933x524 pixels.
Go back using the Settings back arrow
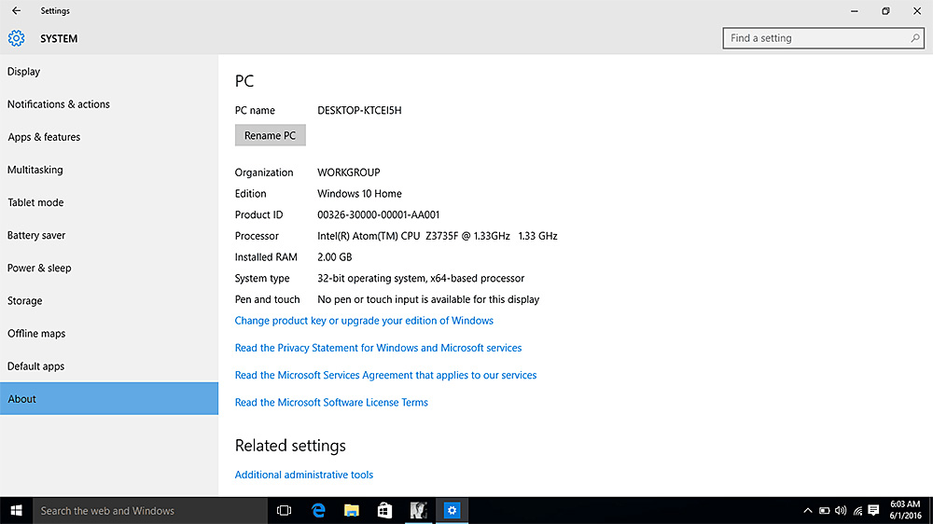tap(16, 10)
